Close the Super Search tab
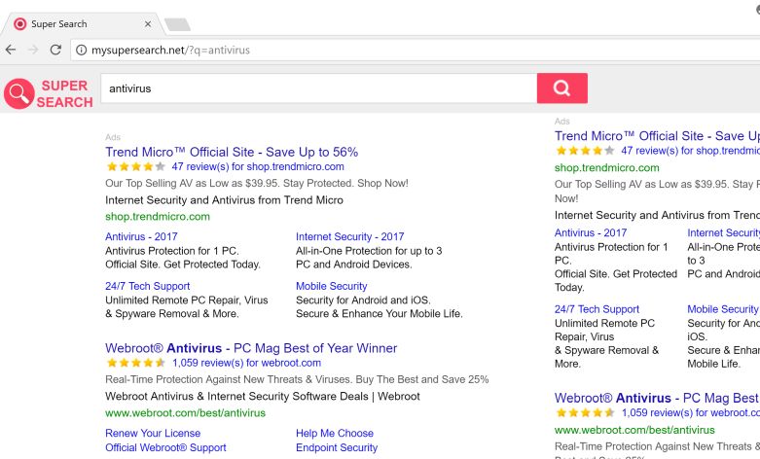The width and height of the screenshot is (760, 459). point(148,23)
